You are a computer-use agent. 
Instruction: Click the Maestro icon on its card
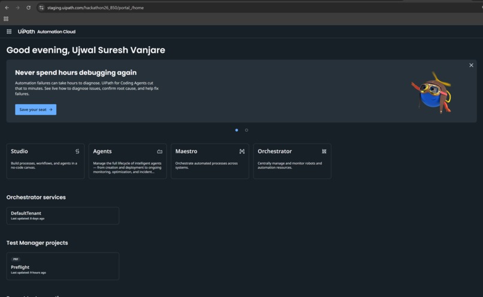[x=242, y=151]
